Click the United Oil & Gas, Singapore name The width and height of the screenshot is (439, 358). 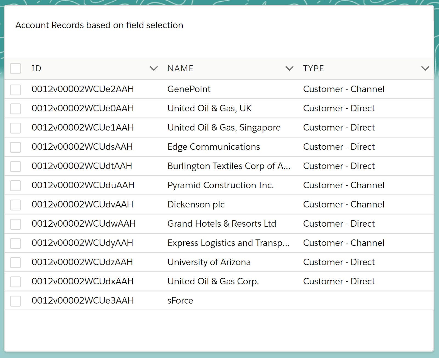coord(224,128)
